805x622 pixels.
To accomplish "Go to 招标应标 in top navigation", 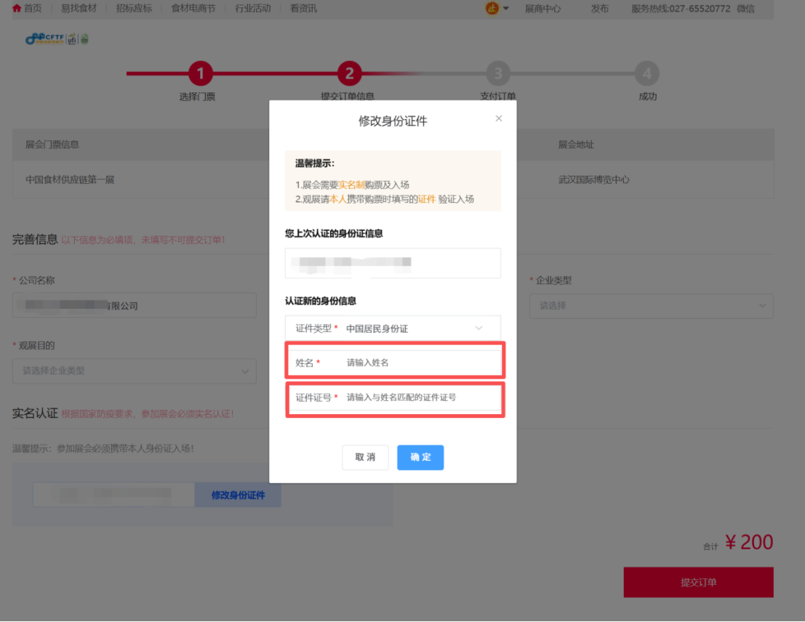I will click(x=134, y=9).
